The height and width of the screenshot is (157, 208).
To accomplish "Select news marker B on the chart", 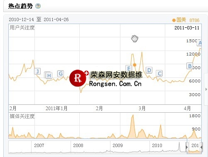I will [x=190, y=66].
